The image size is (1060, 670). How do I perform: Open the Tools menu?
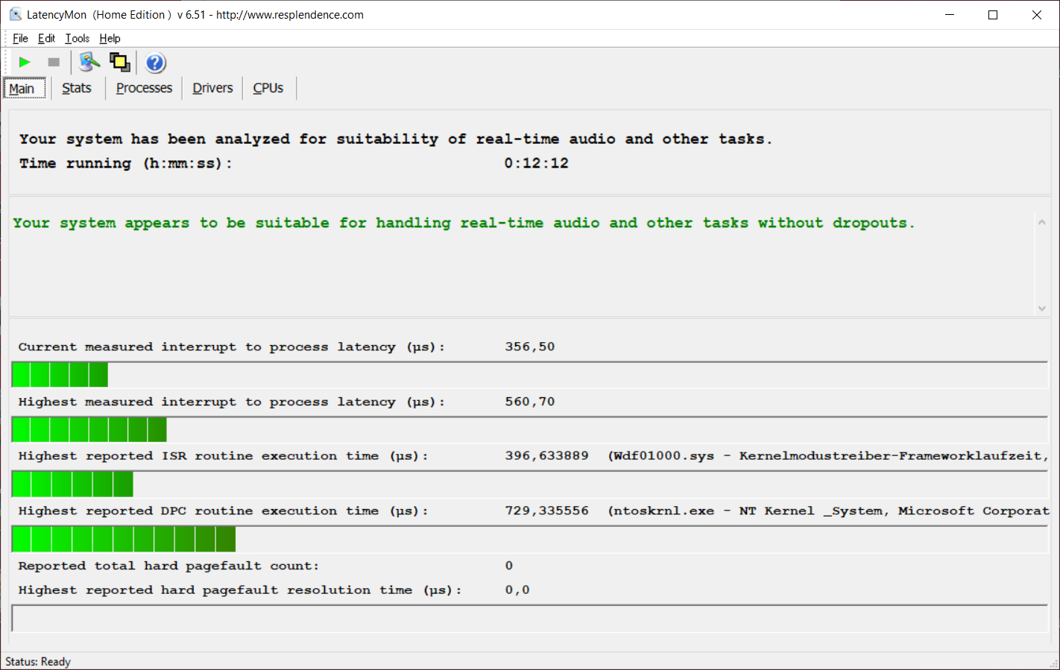(78, 39)
